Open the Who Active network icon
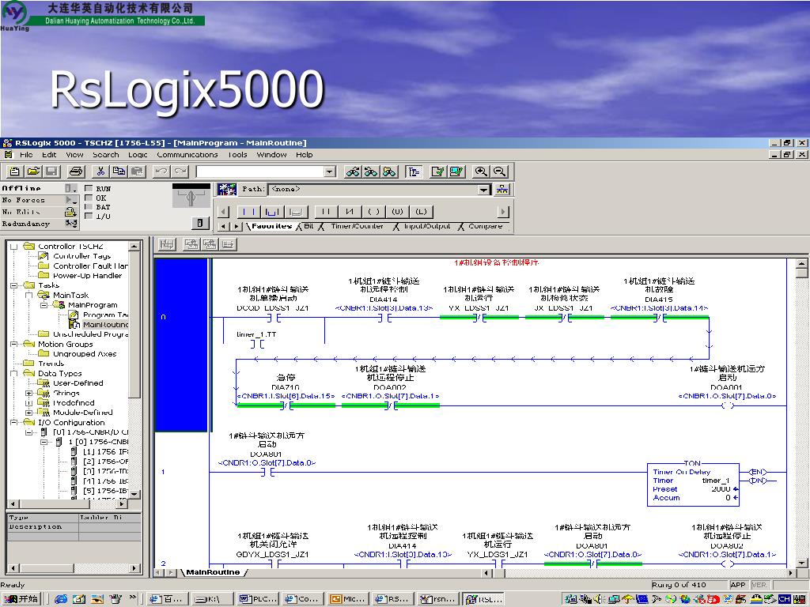 point(502,190)
